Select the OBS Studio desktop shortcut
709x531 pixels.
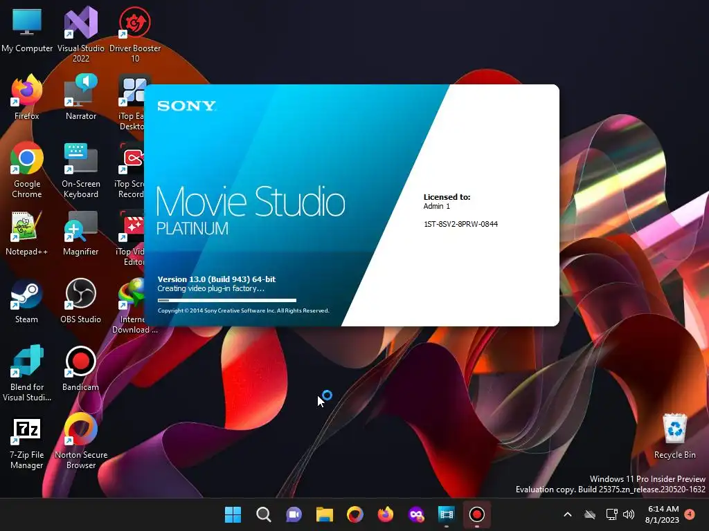click(x=81, y=301)
